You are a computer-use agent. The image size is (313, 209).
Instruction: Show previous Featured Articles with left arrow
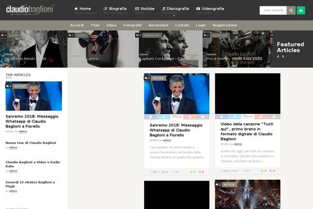point(278,56)
